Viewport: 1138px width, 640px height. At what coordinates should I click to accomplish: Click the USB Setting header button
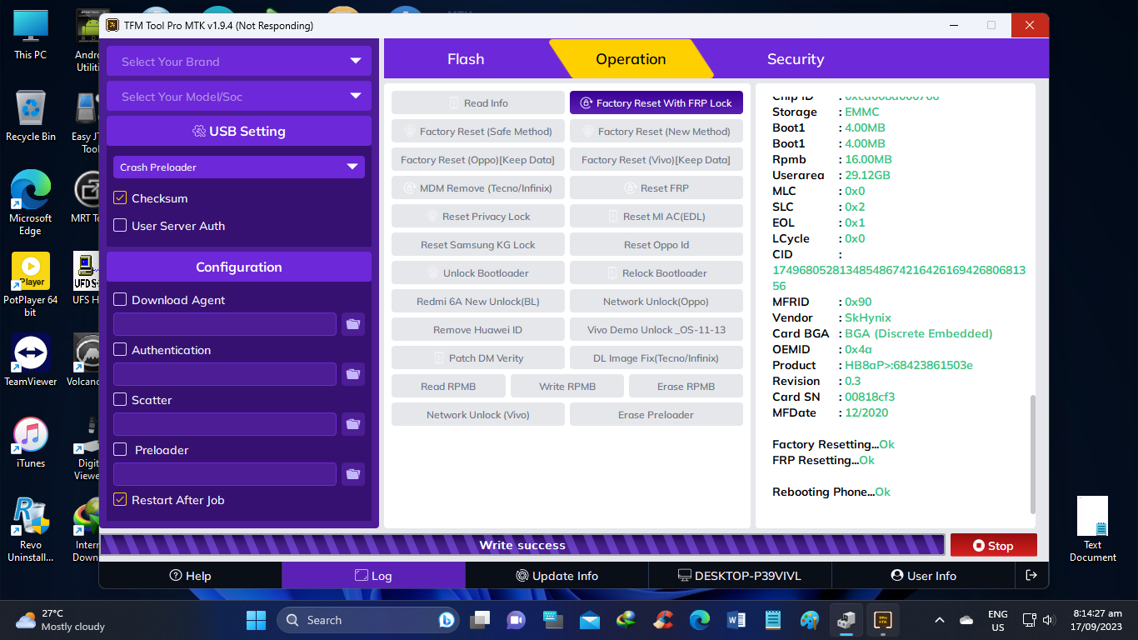(239, 131)
